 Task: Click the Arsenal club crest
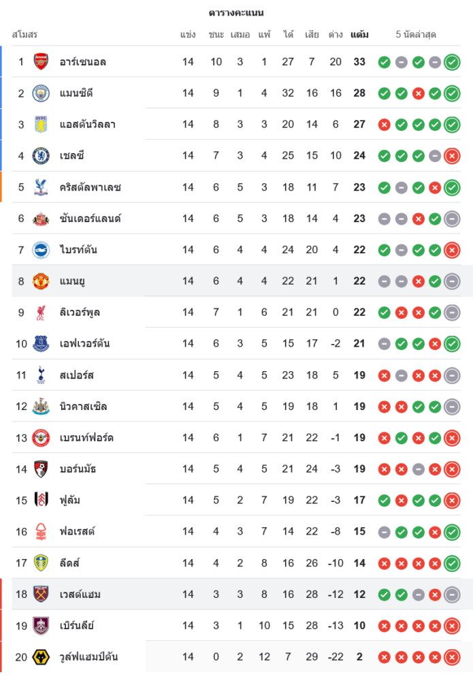41,62
